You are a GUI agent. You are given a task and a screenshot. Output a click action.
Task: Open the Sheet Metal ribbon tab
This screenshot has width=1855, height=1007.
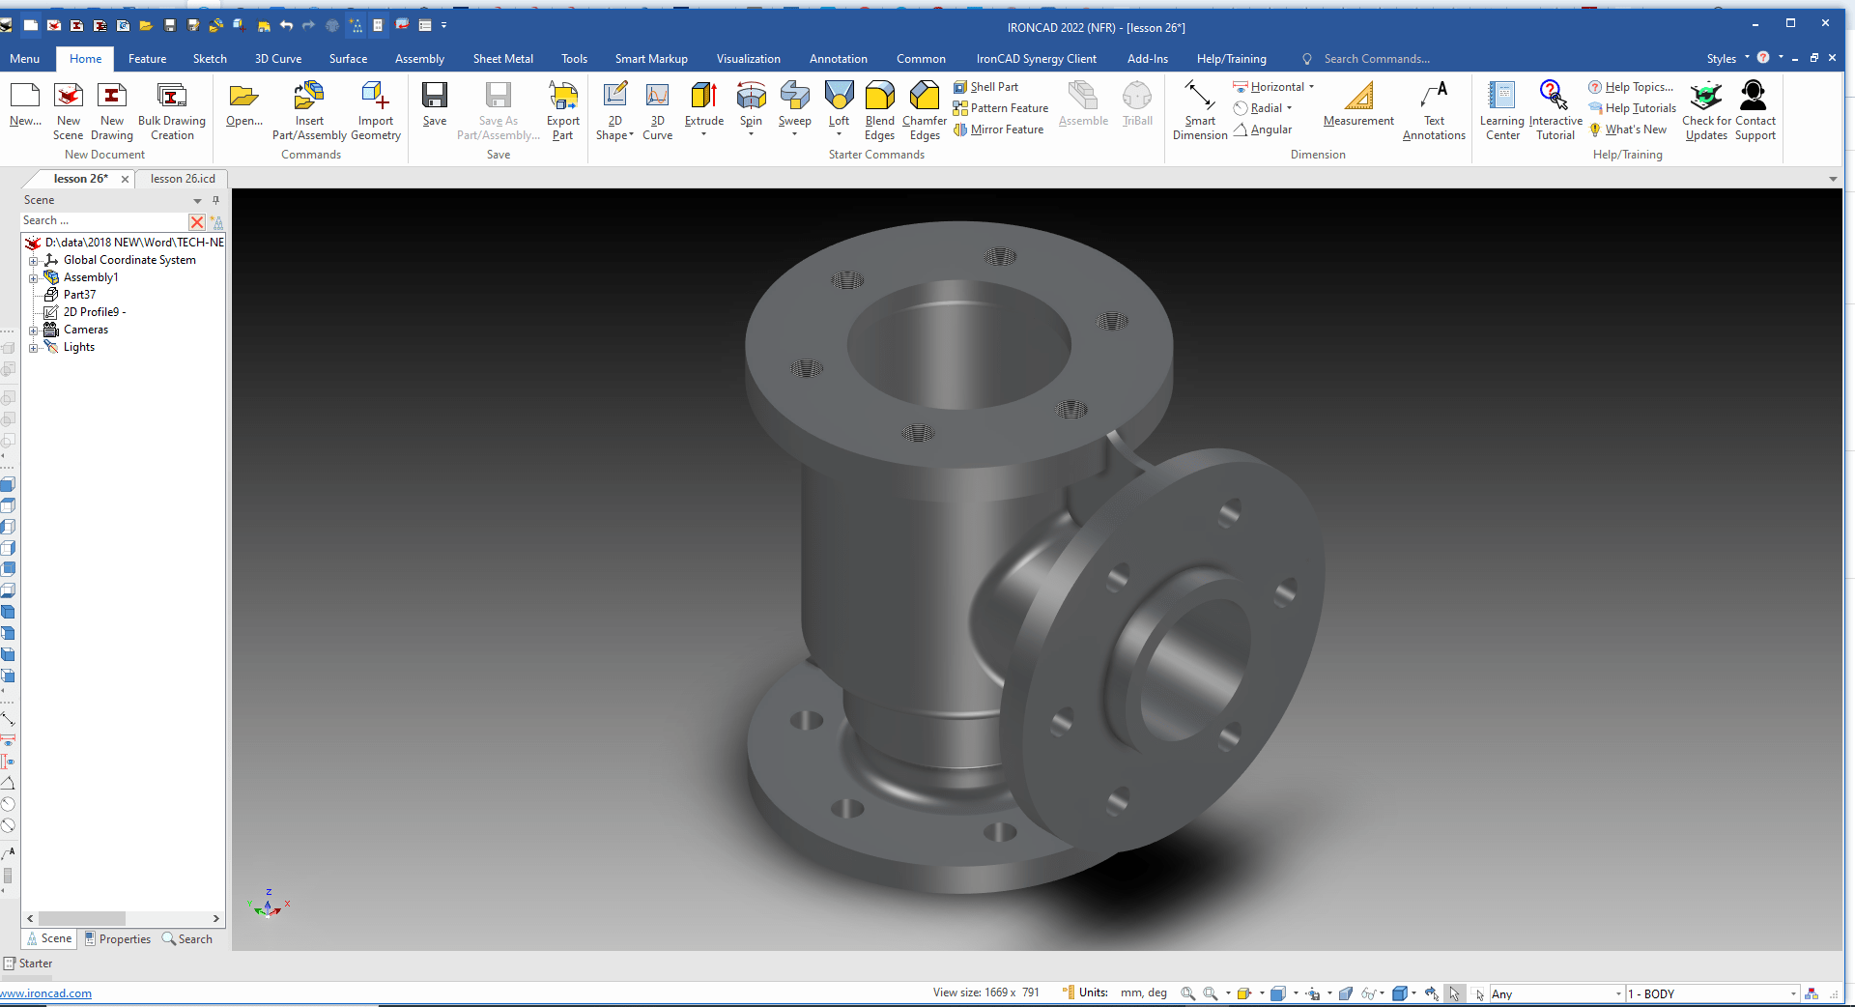[x=502, y=58]
